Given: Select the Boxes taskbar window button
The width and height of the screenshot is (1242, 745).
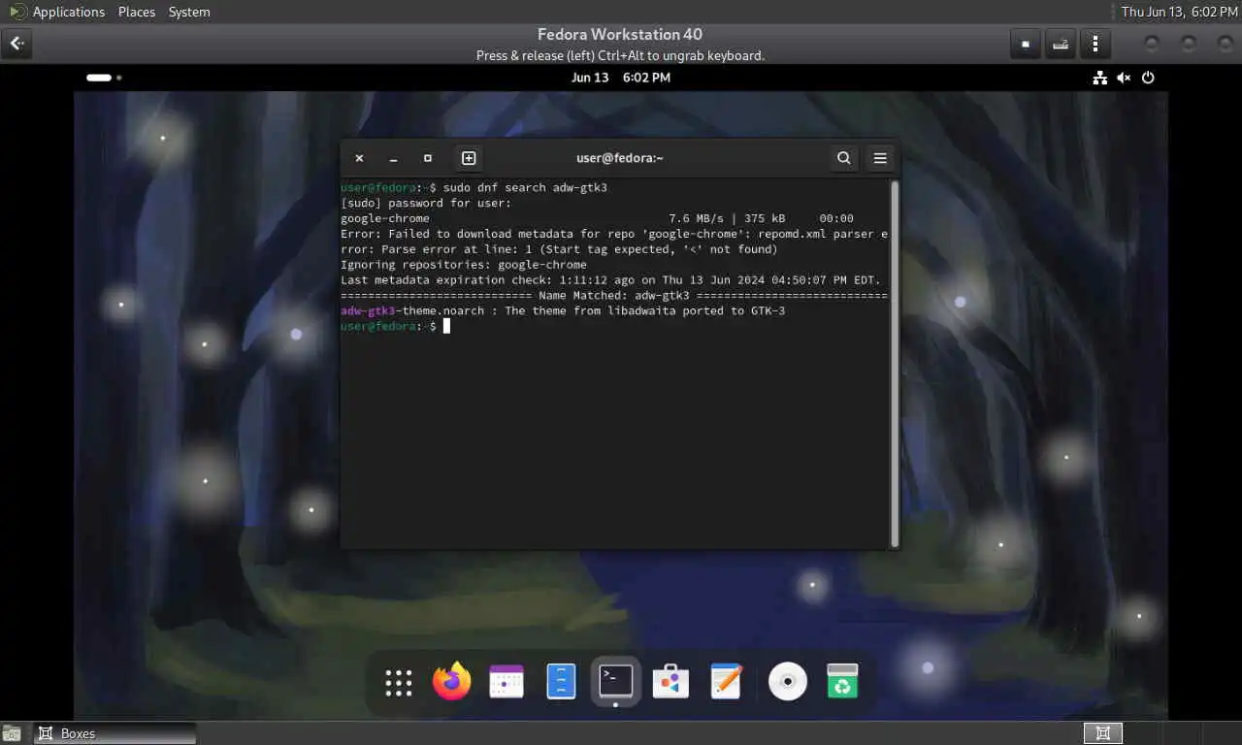Looking at the screenshot, I should tap(115, 733).
